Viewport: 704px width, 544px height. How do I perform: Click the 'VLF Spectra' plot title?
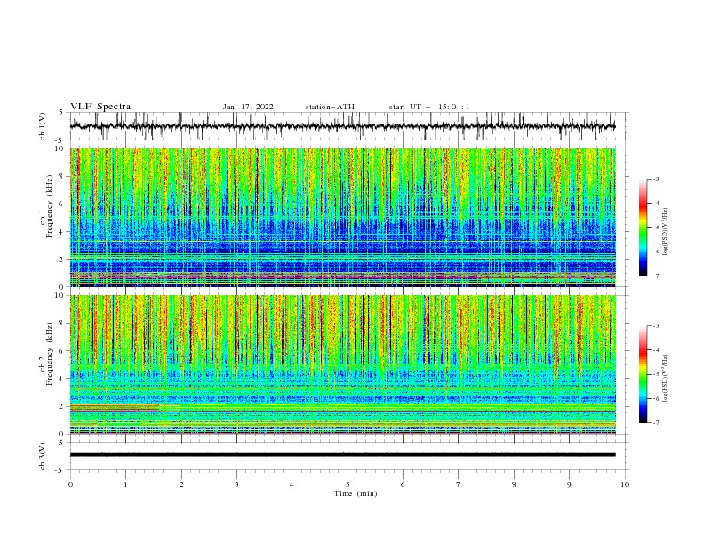(100, 107)
